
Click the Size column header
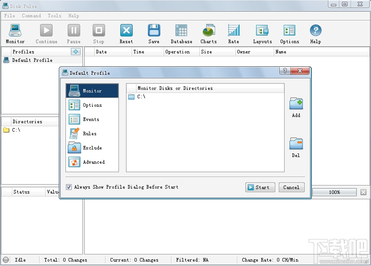(217, 52)
